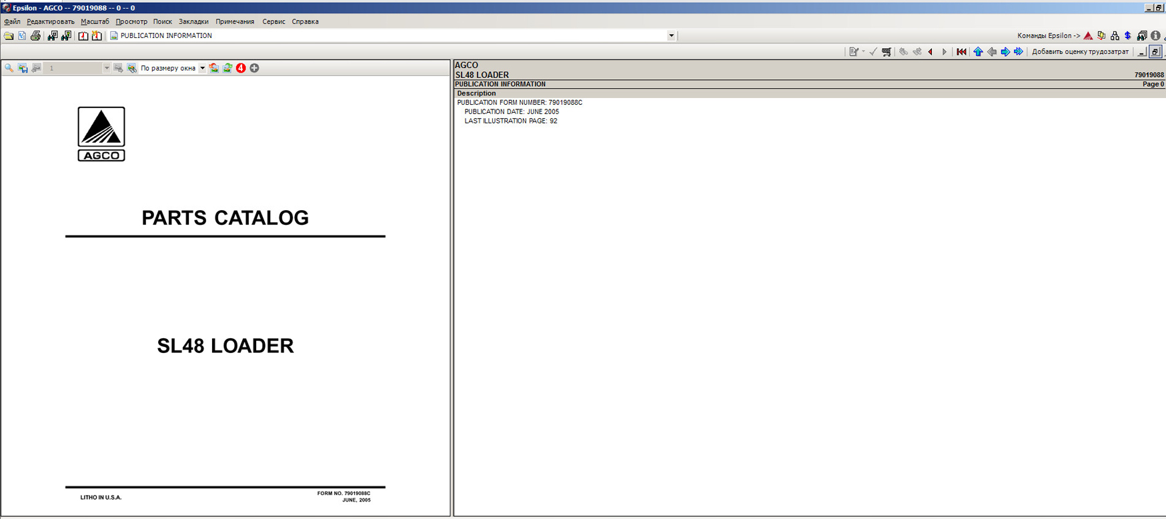Viewport: 1166px width, 519px height.
Task: Open the Файл menu
Action: [x=12, y=21]
